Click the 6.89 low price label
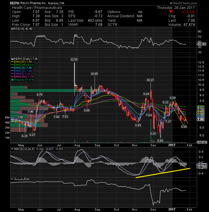 [x=138, y=125]
